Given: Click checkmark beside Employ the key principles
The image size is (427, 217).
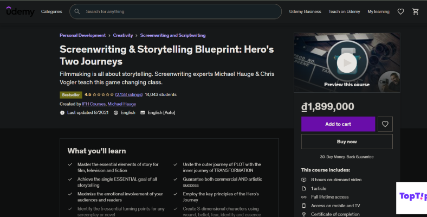Looking at the screenshot, I should (176, 194).
